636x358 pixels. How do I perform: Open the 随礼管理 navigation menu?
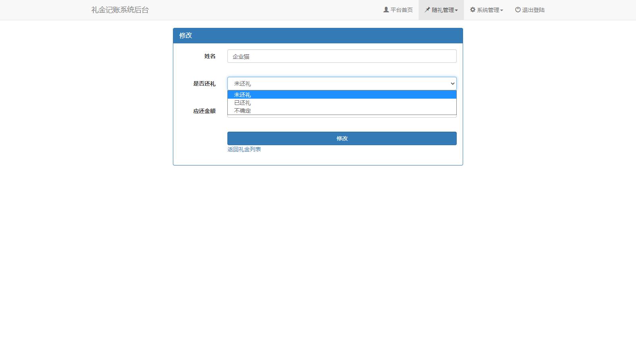[x=442, y=10]
